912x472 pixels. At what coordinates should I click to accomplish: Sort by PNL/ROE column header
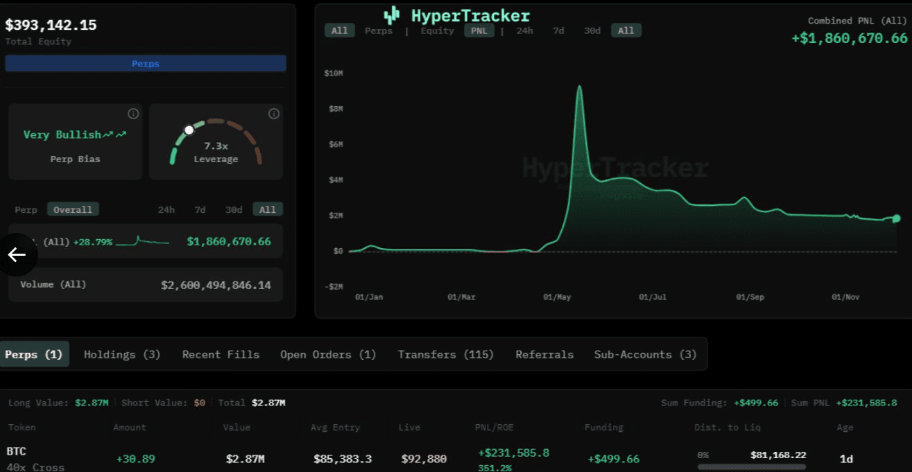tap(492, 428)
